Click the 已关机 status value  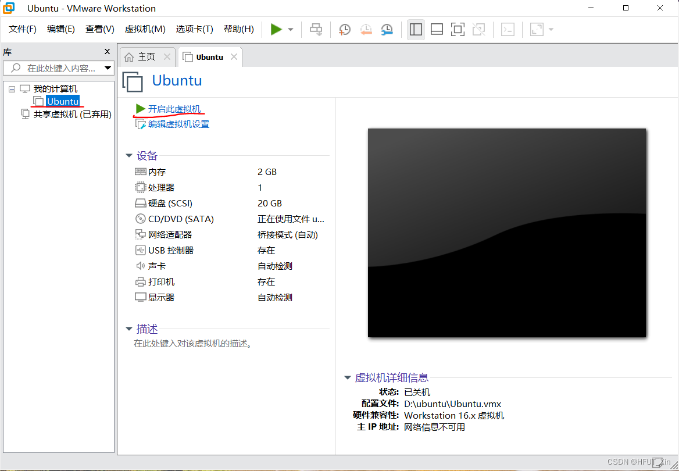click(417, 392)
